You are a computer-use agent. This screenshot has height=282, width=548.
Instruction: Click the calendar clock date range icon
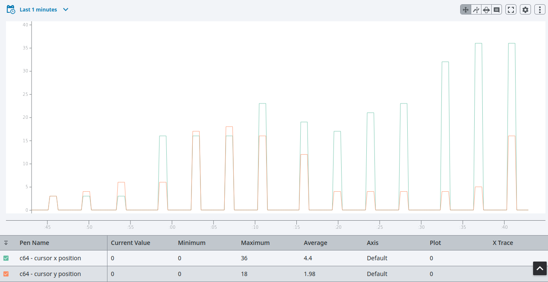coord(11,9)
